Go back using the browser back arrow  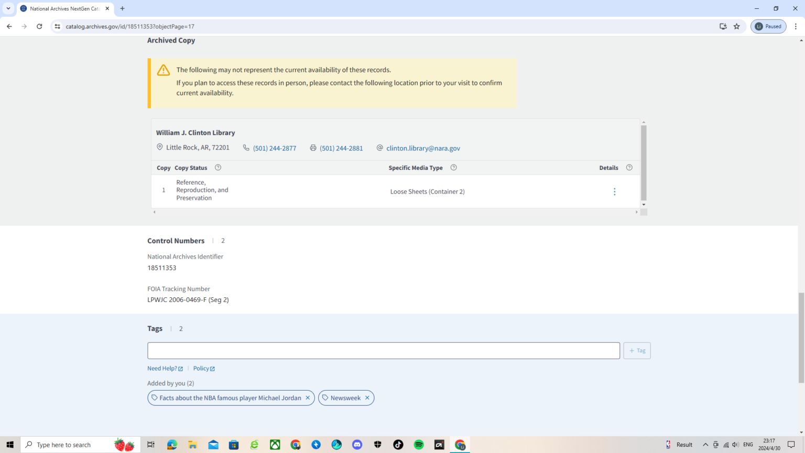[x=9, y=26]
